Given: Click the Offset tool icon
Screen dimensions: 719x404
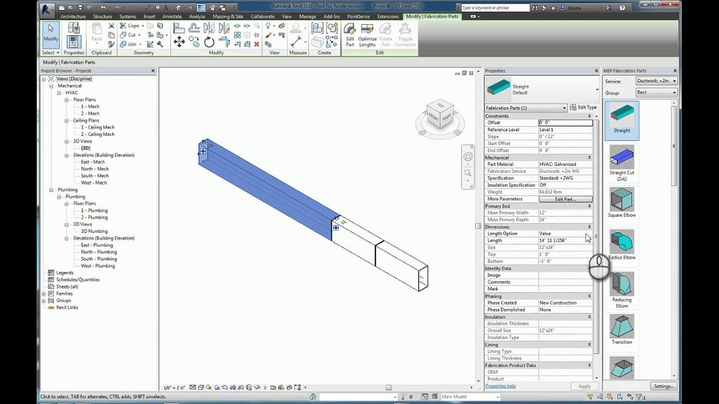Looking at the screenshot, I should click(x=194, y=28).
